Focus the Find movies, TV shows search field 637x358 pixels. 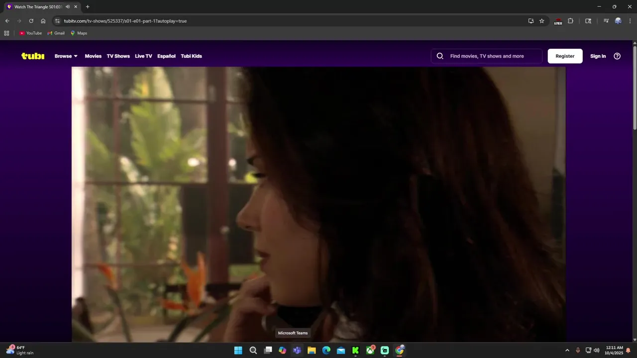click(x=487, y=56)
